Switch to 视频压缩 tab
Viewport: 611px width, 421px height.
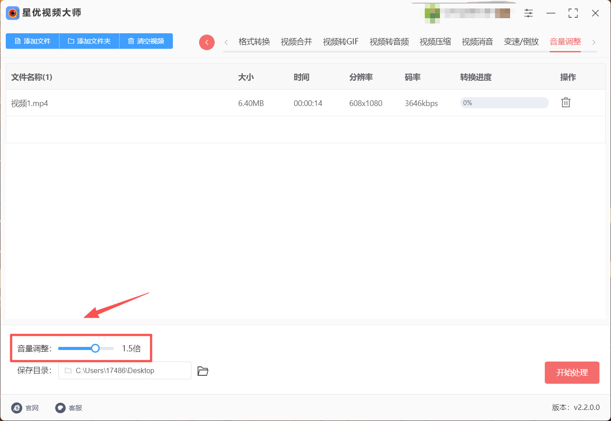435,42
